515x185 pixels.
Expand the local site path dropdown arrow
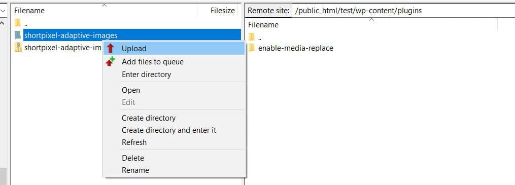click(x=3, y=11)
